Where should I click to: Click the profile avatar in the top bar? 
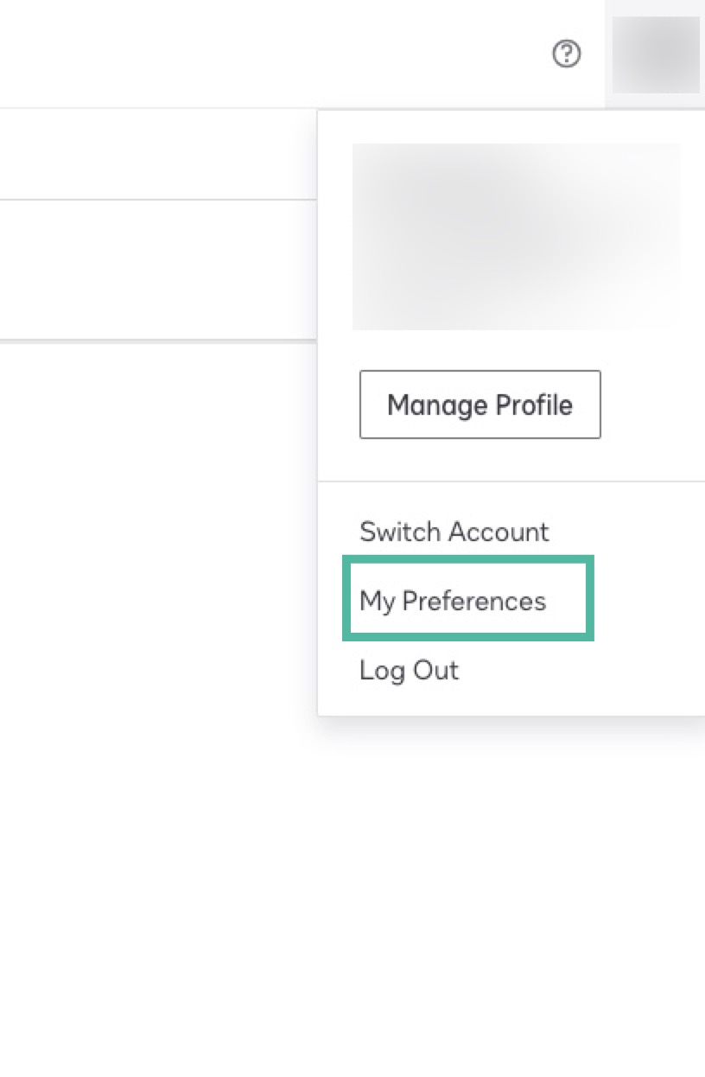point(657,54)
